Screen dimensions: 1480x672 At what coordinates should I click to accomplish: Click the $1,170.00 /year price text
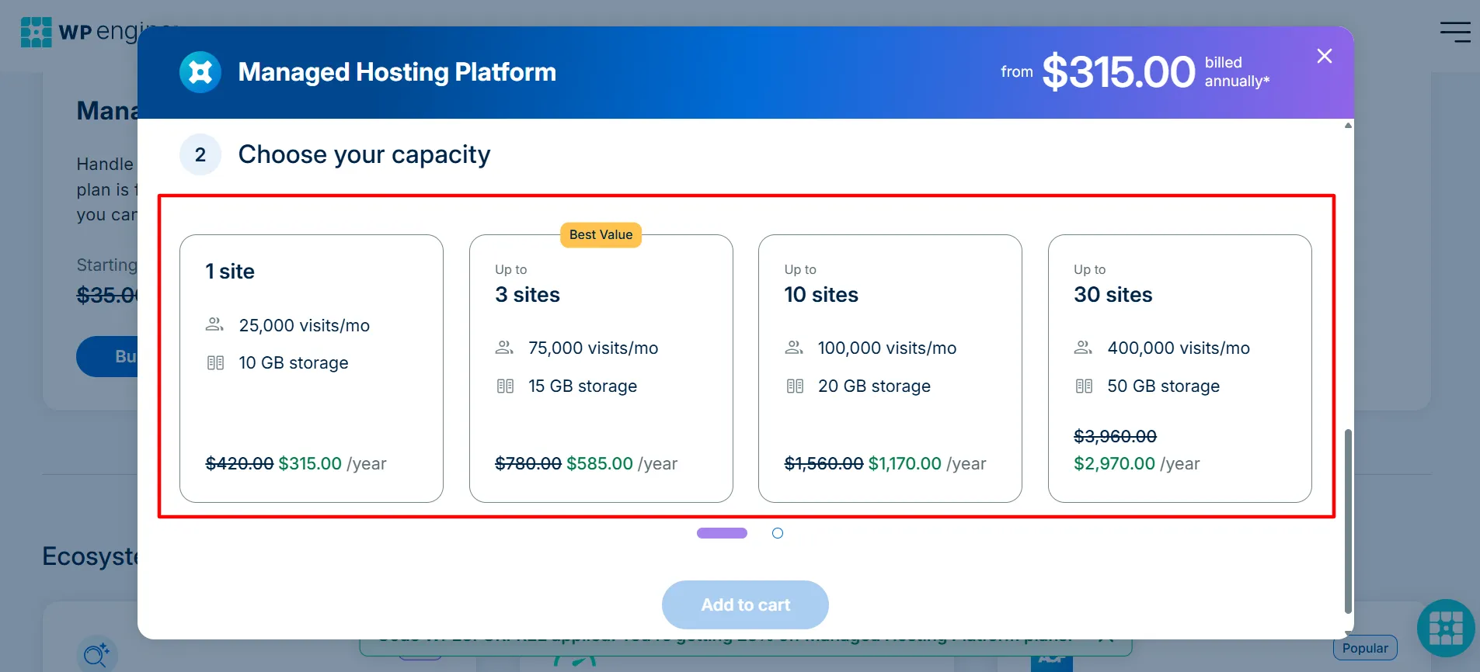(x=928, y=463)
